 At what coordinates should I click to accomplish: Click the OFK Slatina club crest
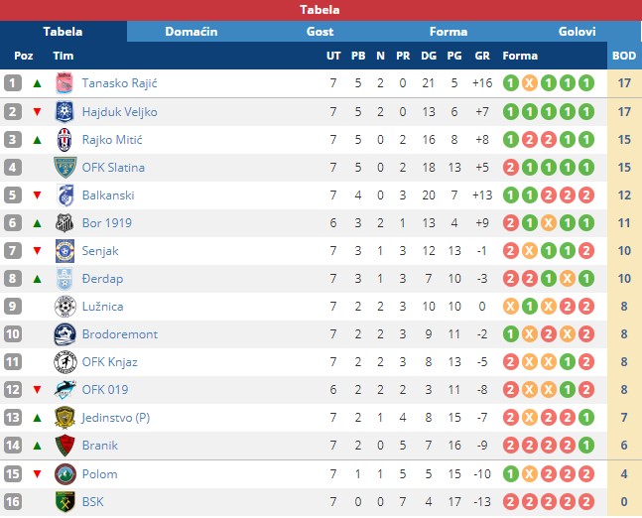tap(64, 167)
